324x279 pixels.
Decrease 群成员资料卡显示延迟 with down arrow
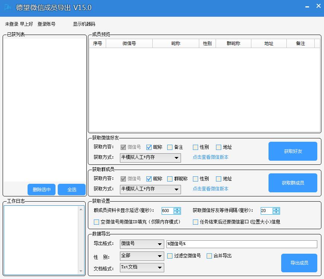click(177, 212)
